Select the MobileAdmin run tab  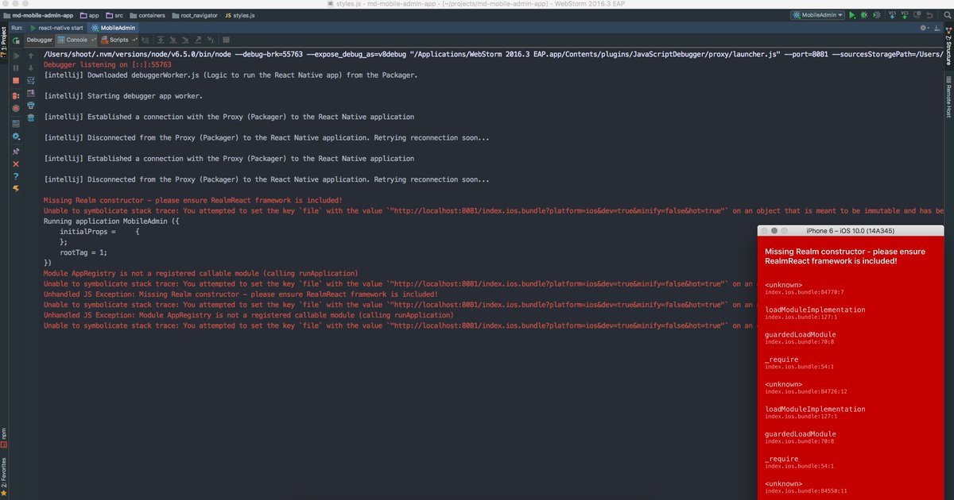tap(113, 28)
